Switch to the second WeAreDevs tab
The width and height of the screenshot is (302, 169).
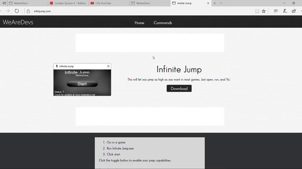coord(150,3)
